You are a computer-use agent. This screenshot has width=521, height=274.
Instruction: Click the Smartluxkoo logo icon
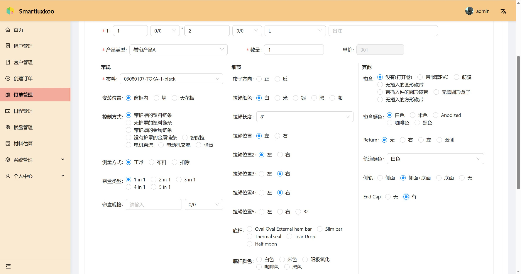10,11
